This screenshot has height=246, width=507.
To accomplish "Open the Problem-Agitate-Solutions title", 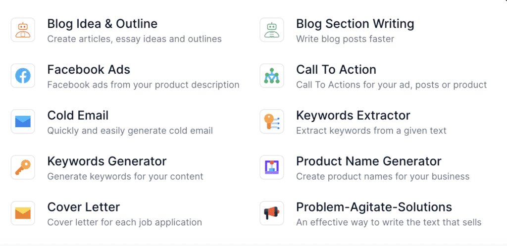I will click(x=374, y=207).
